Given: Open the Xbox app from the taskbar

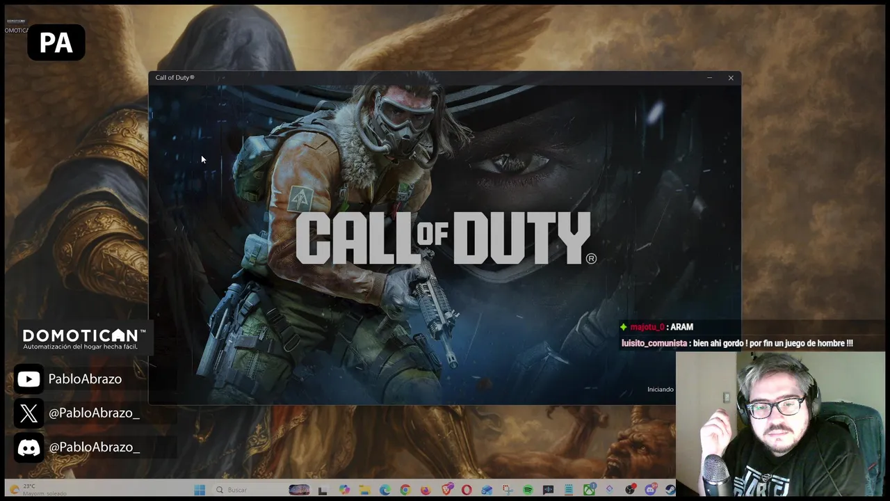Looking at the screenshot, I should pyautogui.click(x=589, y=490).
